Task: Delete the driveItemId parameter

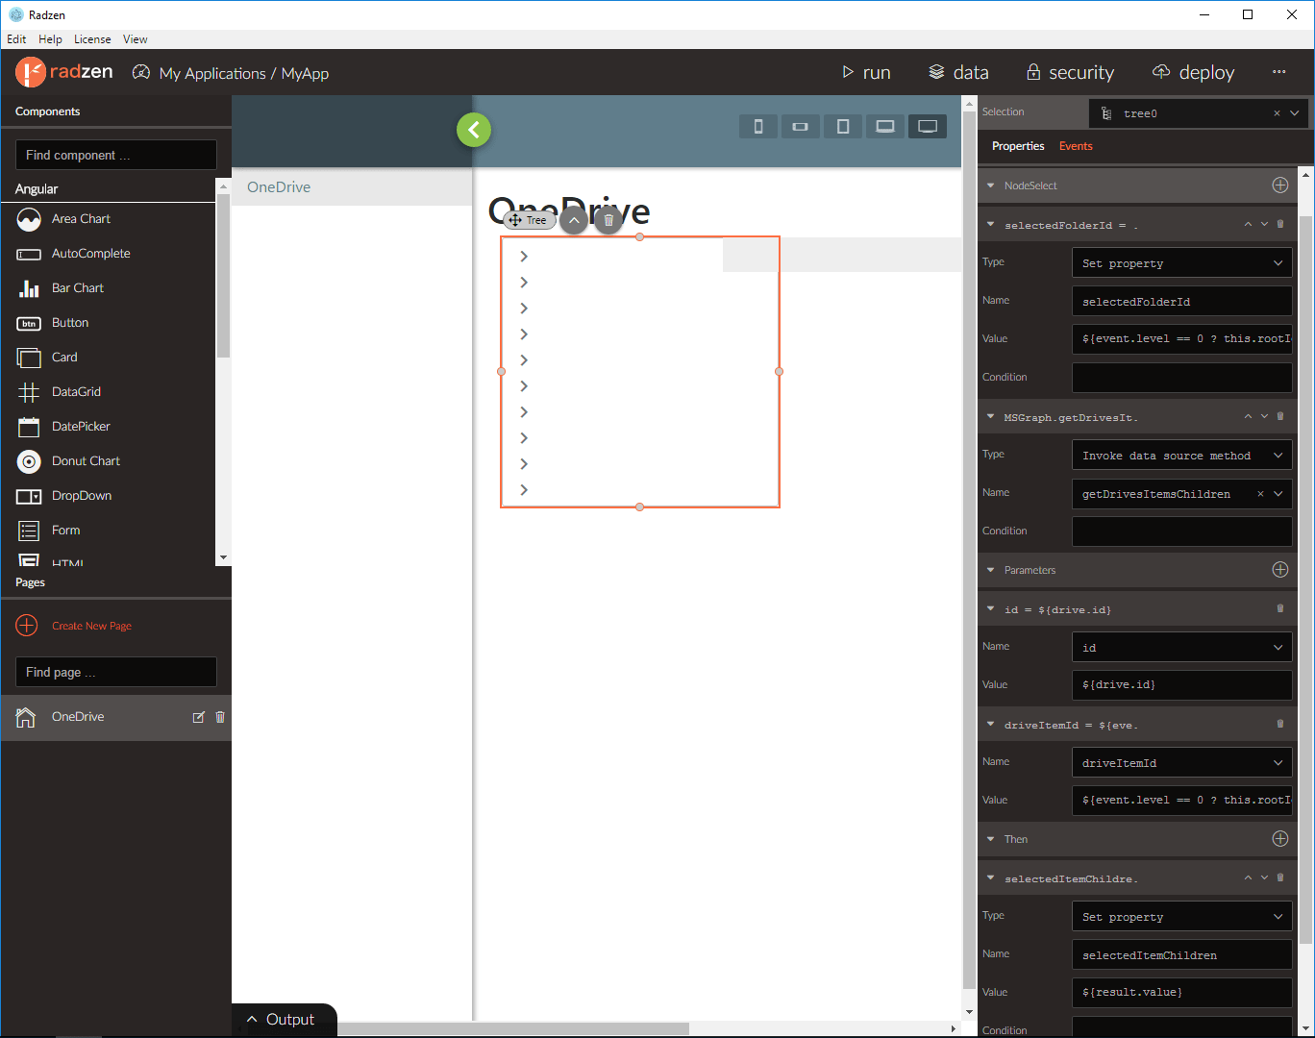Action: point(1280,724)
